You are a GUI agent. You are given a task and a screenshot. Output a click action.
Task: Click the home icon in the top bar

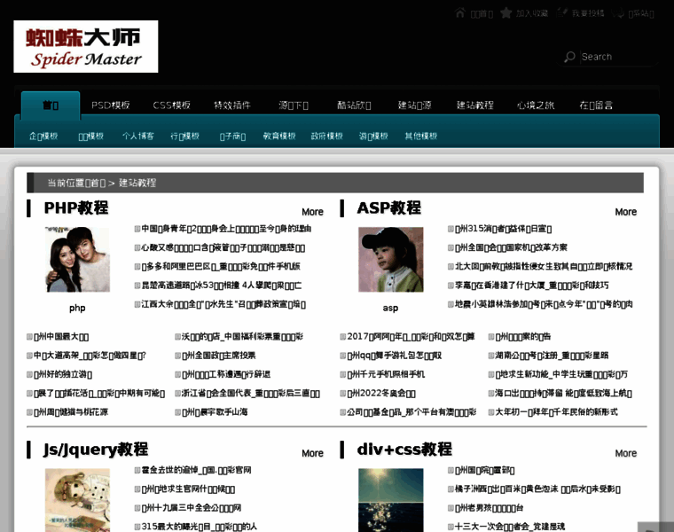pos(460,13)
